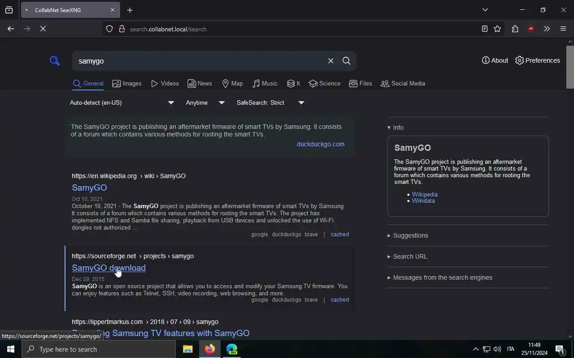
Task: Go back with browser back arrow
Action: coord(11,29)
